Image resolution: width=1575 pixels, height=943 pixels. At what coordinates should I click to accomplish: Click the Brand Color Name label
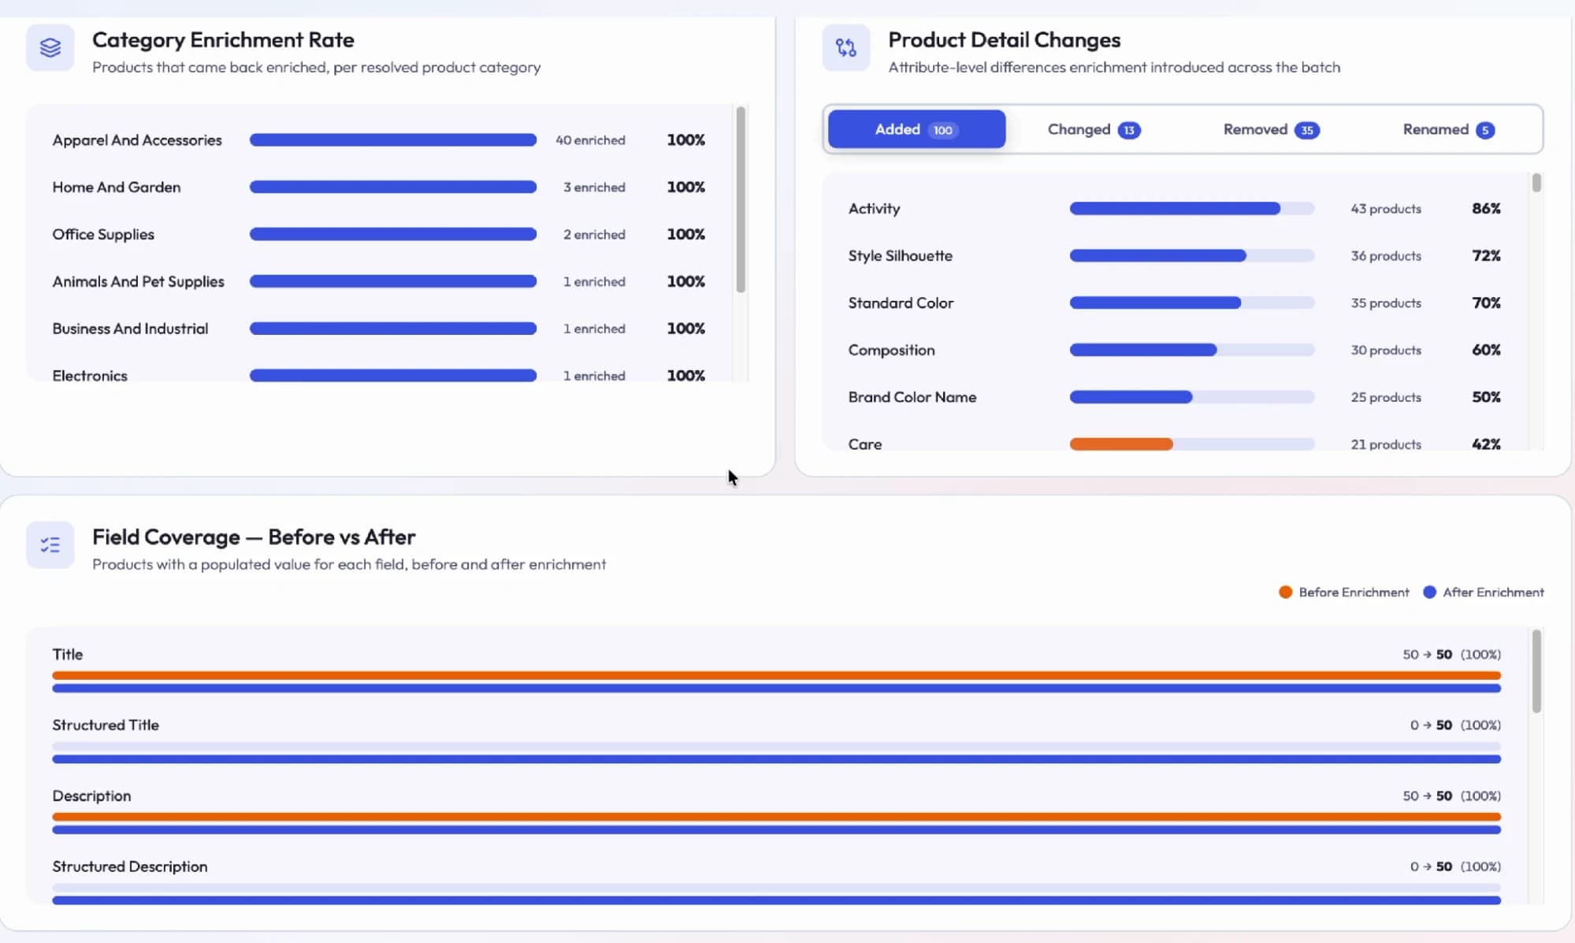[x=912, y=397]
